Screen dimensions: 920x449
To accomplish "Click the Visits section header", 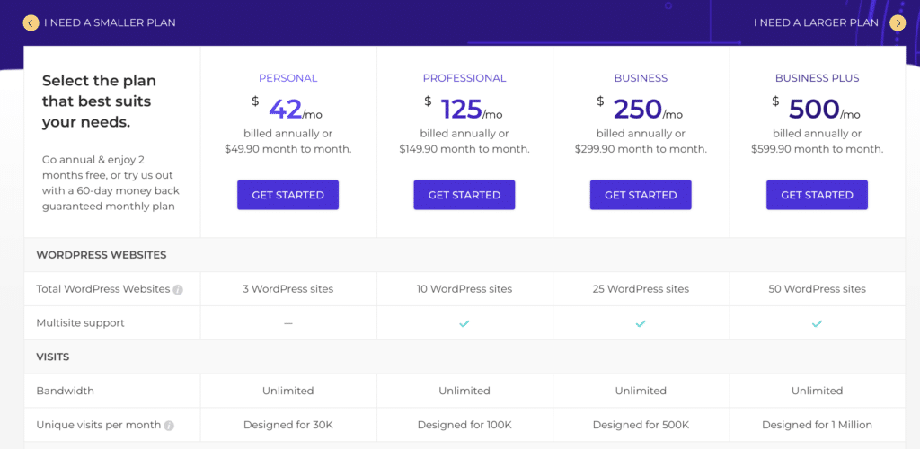I will (53, 357).
